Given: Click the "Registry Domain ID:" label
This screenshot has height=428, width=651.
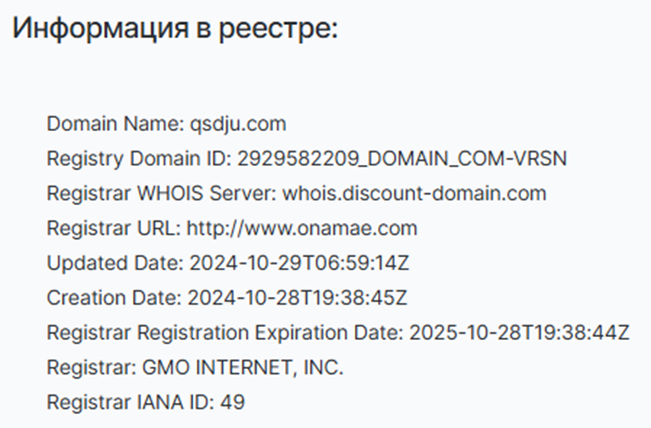Looking at the screenshot, I should (138, 159).
